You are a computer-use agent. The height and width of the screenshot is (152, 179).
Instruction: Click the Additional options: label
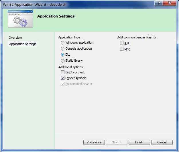pos(71,67)
